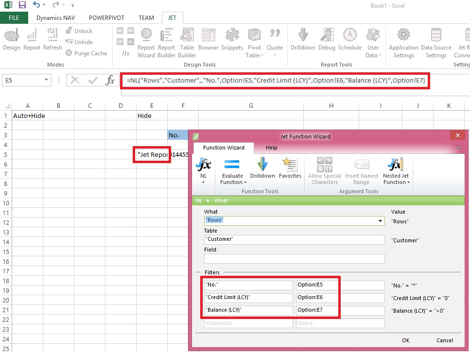Open the Name Box dropdown arrow
This screenshot has height=352, width=470.
[47, 80]
